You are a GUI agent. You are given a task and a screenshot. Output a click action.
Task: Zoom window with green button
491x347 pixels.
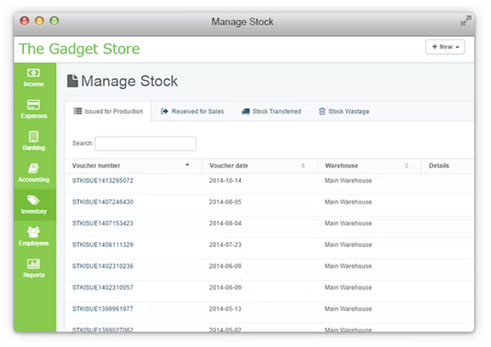tap(55, 21)
